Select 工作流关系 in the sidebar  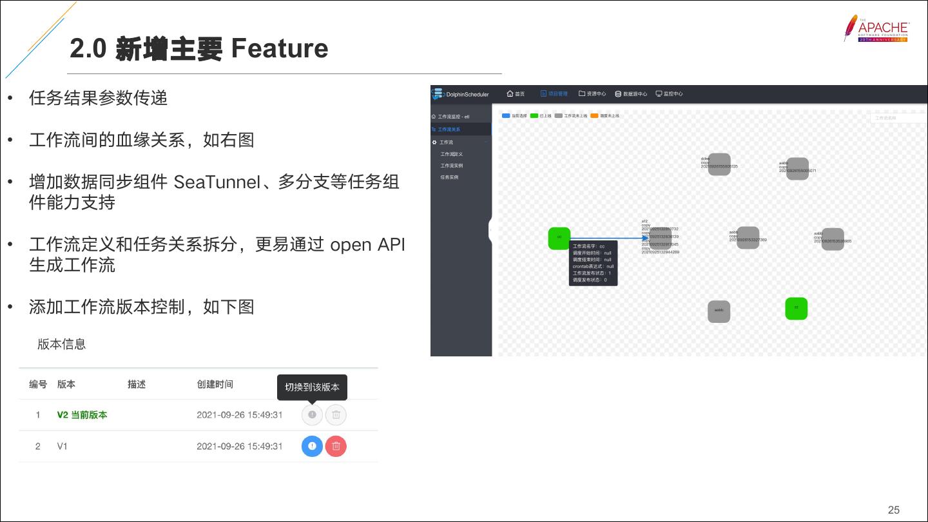coord(461,130)
